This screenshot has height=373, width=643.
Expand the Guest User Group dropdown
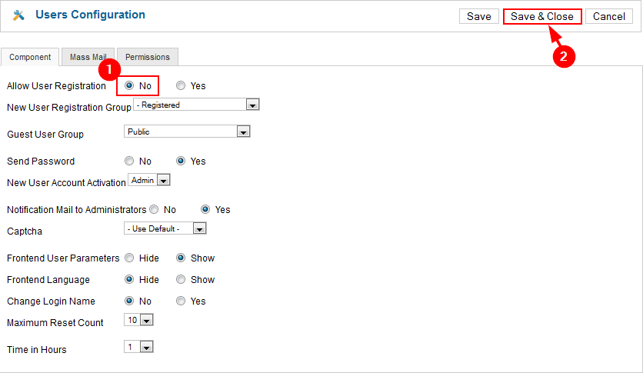[187, 132]
